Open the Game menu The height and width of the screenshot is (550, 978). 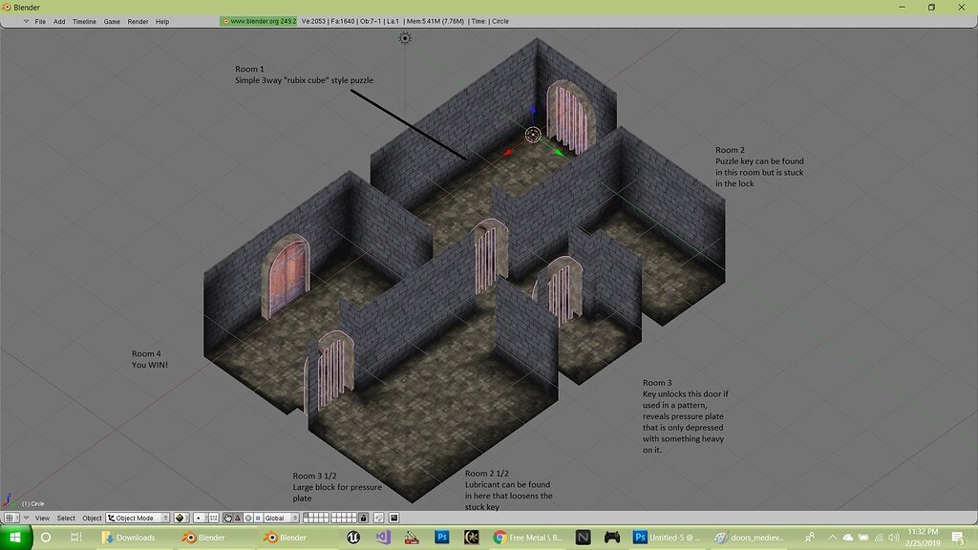[112, 21]
